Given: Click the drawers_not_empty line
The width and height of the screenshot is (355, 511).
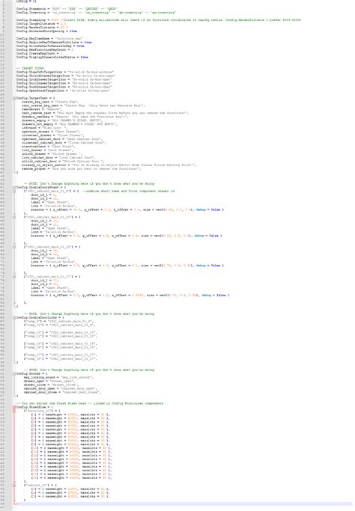Looking at the screenshot, I should (x=70, y=124).
